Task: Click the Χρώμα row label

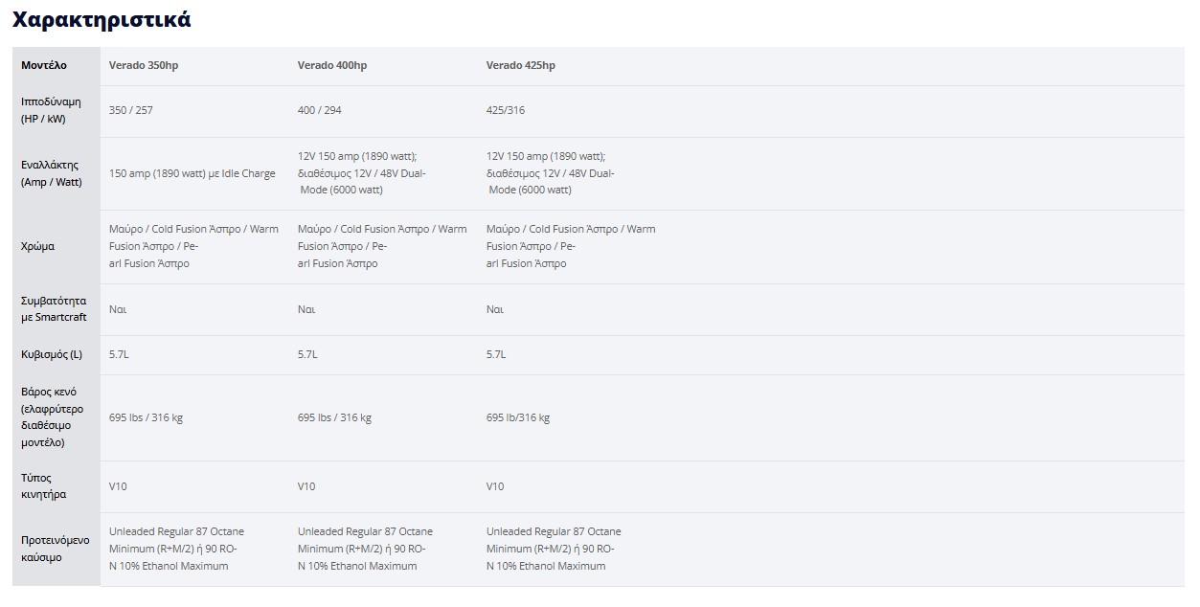Action: tap(37, 246)
